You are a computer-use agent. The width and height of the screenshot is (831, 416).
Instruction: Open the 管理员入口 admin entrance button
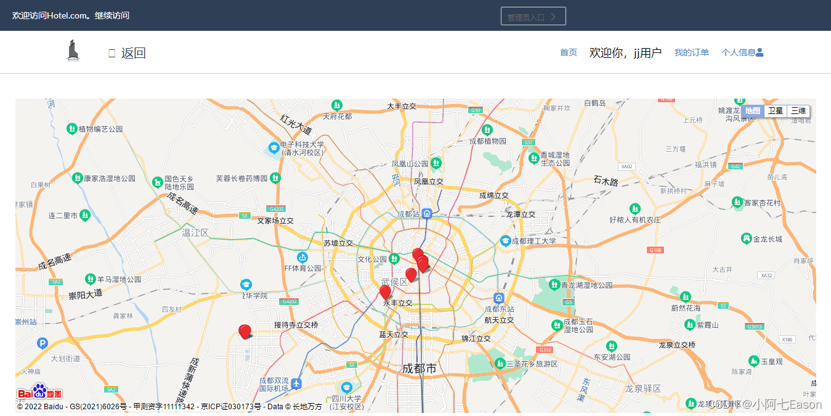point(533,17)
